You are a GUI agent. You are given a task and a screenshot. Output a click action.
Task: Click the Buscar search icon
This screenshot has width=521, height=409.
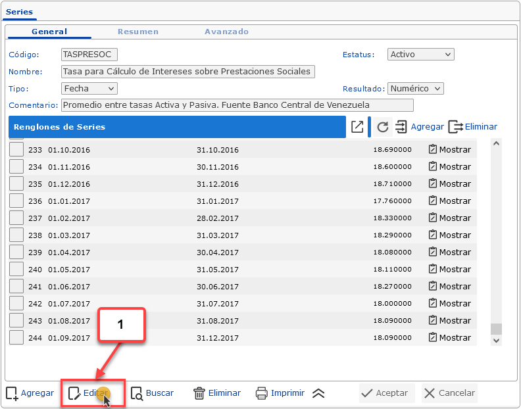[x=137, y=393]
